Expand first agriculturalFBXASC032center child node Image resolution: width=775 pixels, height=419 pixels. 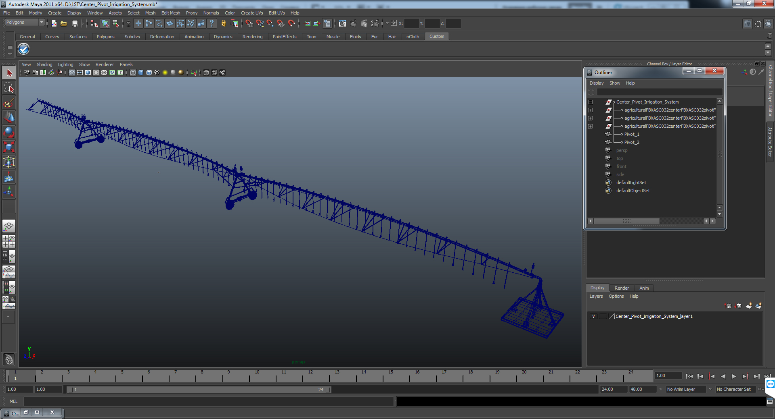point(590,110)
